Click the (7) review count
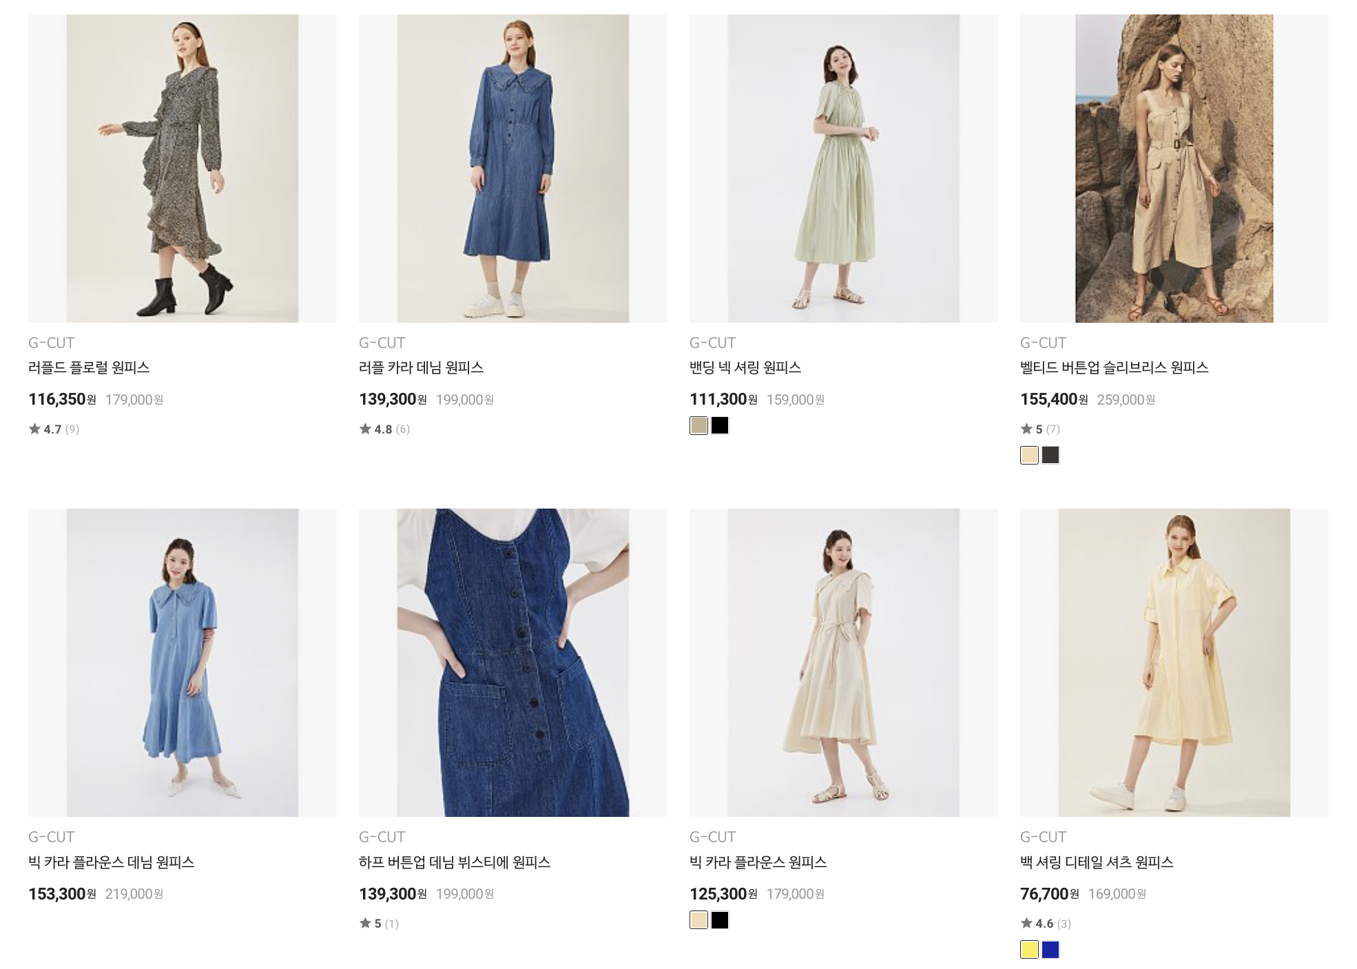 tap(1053, 429)
